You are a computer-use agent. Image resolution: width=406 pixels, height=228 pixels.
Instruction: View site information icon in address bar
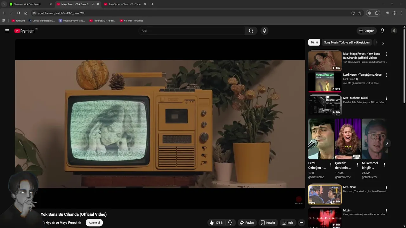34,13
